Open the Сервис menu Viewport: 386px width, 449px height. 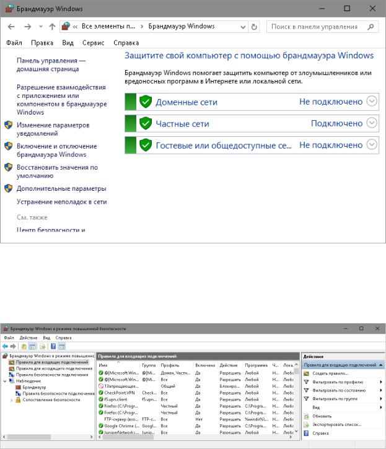pyautogui.click(x=94, y=43)
